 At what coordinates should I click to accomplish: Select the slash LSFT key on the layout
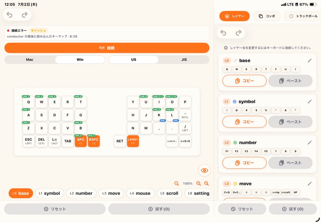click(185, 128)
